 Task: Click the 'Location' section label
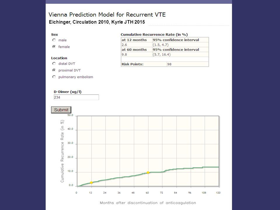click(59, 58)
